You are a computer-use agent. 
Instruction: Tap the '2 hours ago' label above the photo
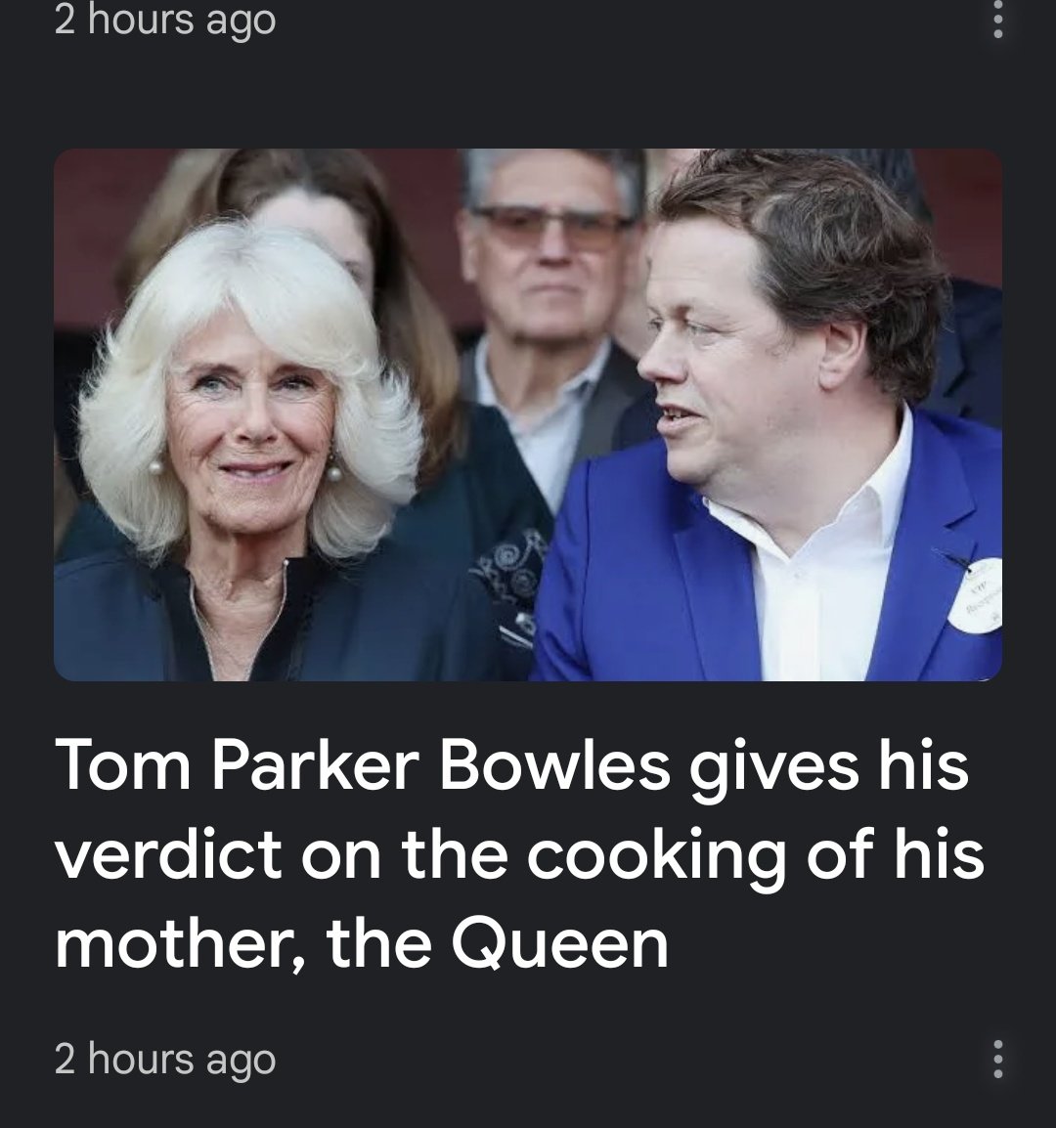pyautogui.click(x=165, y=20)
